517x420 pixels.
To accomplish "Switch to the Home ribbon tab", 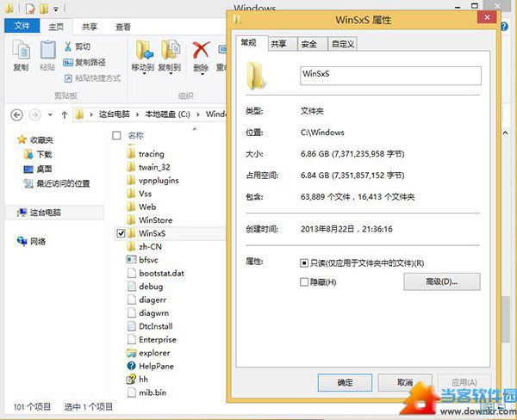I will 56,27.
